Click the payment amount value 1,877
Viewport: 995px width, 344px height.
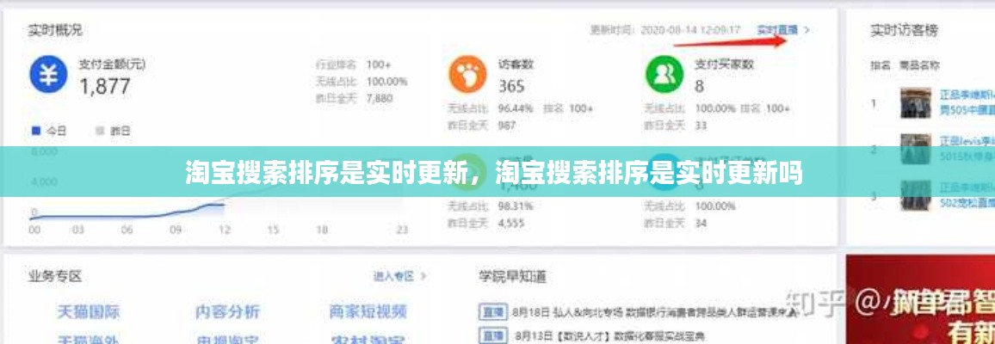pyautogui.click(x=105, y=86)
